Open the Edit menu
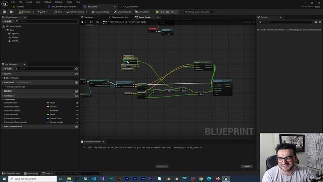 coord(20,2)
